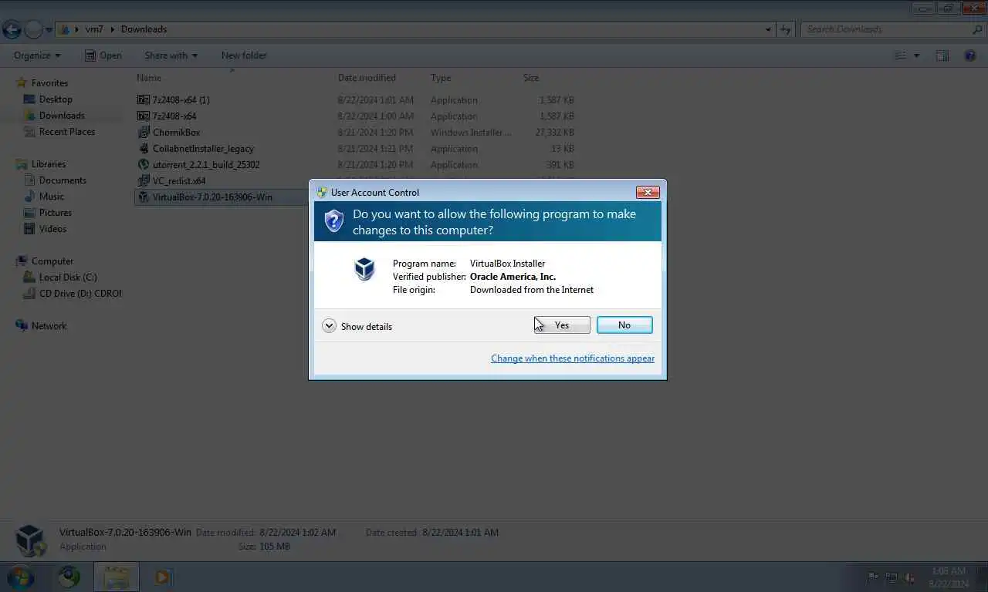Click volume tray icon

(x=909, y=577)
